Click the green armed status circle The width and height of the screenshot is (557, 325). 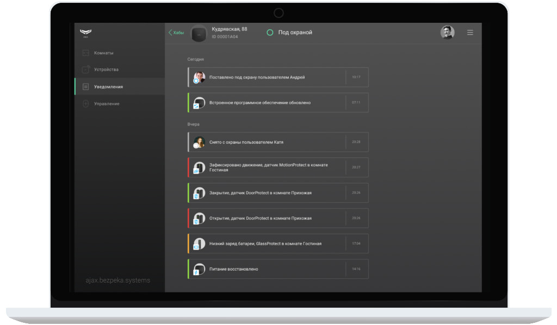point(270,33)
